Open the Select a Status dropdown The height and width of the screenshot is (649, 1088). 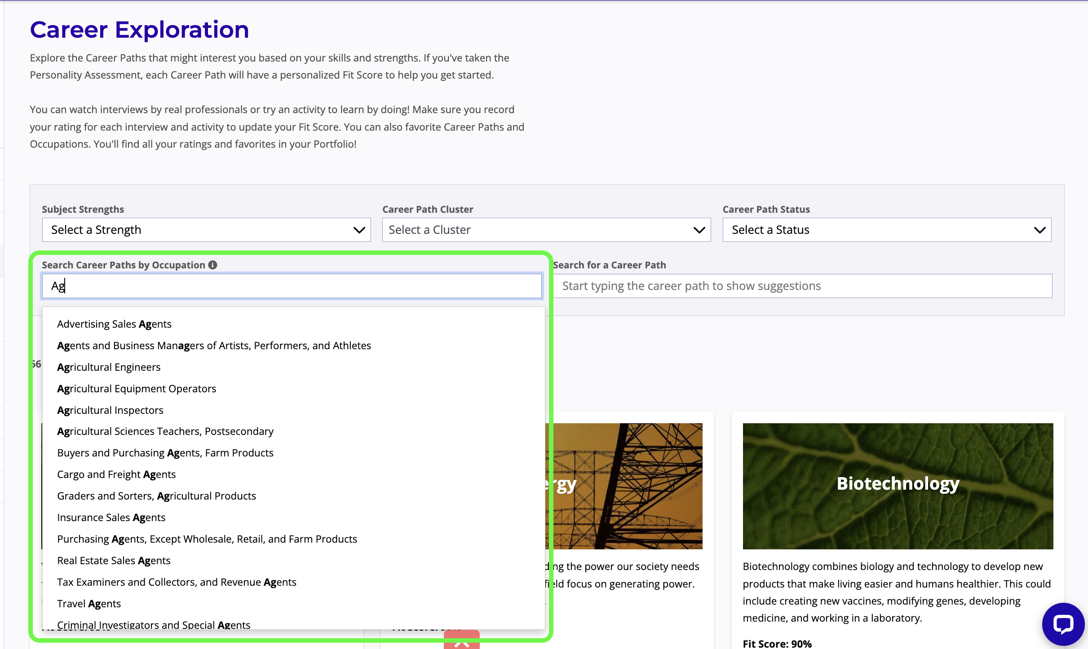click(886, 230)
